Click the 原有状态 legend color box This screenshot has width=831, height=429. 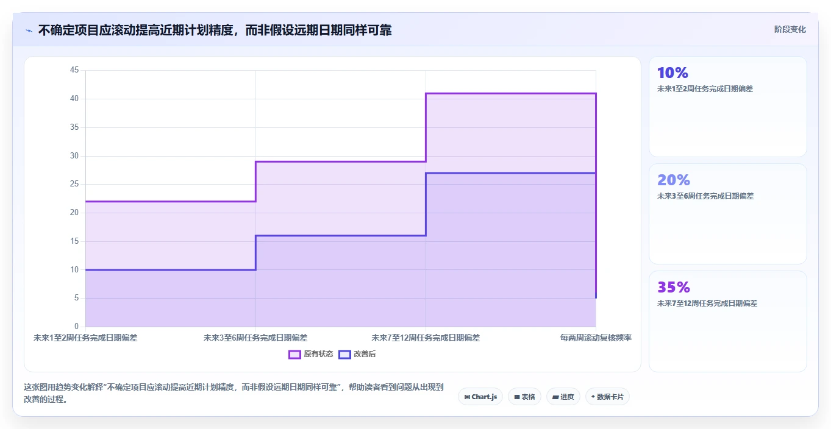(x=295, y=354)
